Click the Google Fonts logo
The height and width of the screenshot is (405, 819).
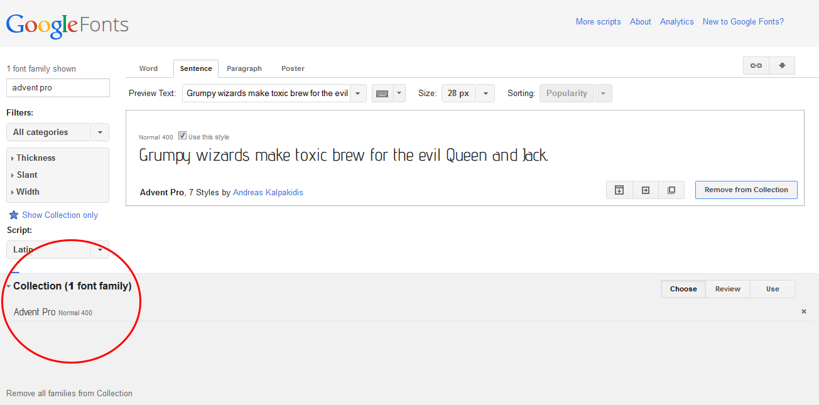[x=67, y=25]
